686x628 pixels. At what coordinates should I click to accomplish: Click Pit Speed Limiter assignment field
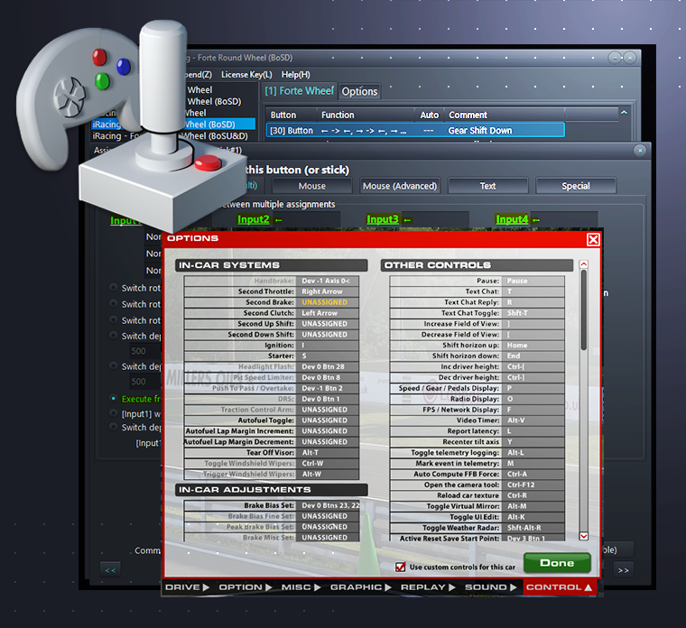point(328,377)
